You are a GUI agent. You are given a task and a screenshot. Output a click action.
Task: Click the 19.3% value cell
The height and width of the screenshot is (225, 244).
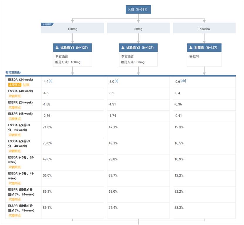pos(204,130)
